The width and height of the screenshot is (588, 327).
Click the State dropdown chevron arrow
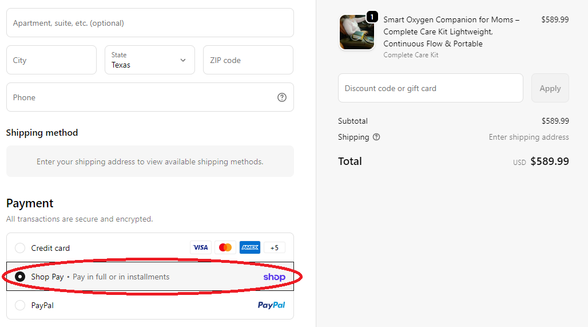coord(183,60)
